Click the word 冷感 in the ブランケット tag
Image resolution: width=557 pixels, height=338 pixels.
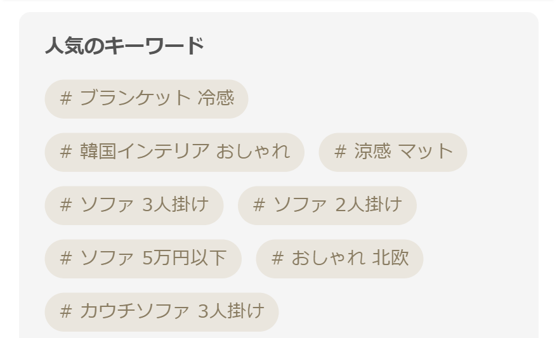pyautogui.click(x=216, y=99)
